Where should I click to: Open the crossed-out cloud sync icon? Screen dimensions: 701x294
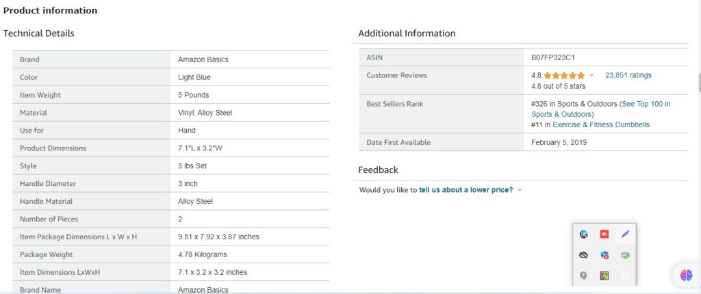click(583, 255)
